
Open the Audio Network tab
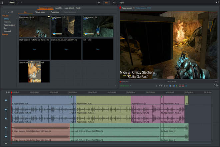click(69, 8)
